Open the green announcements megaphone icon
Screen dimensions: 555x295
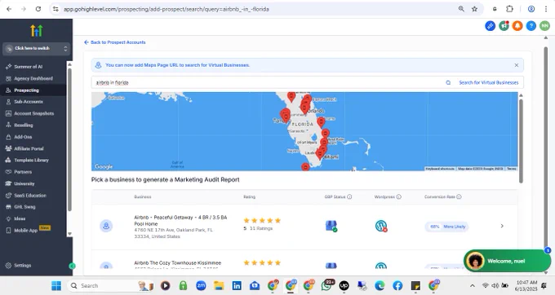point(504,26)
